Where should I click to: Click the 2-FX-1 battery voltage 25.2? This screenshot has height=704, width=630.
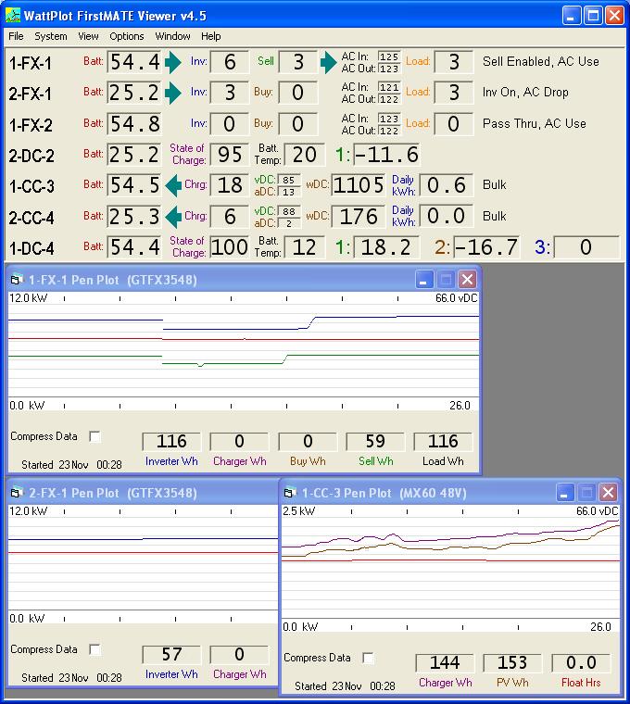point(133,93)
